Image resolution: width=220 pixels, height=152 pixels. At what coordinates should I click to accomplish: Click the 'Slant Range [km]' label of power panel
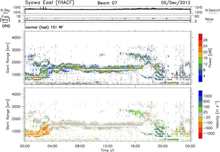(x=8, y=58)
